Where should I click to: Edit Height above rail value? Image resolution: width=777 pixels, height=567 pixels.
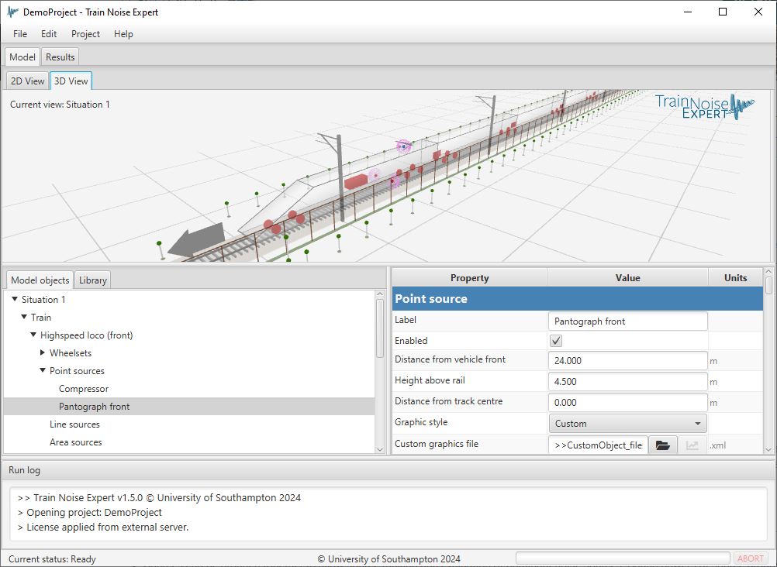(x=627, y=381)
